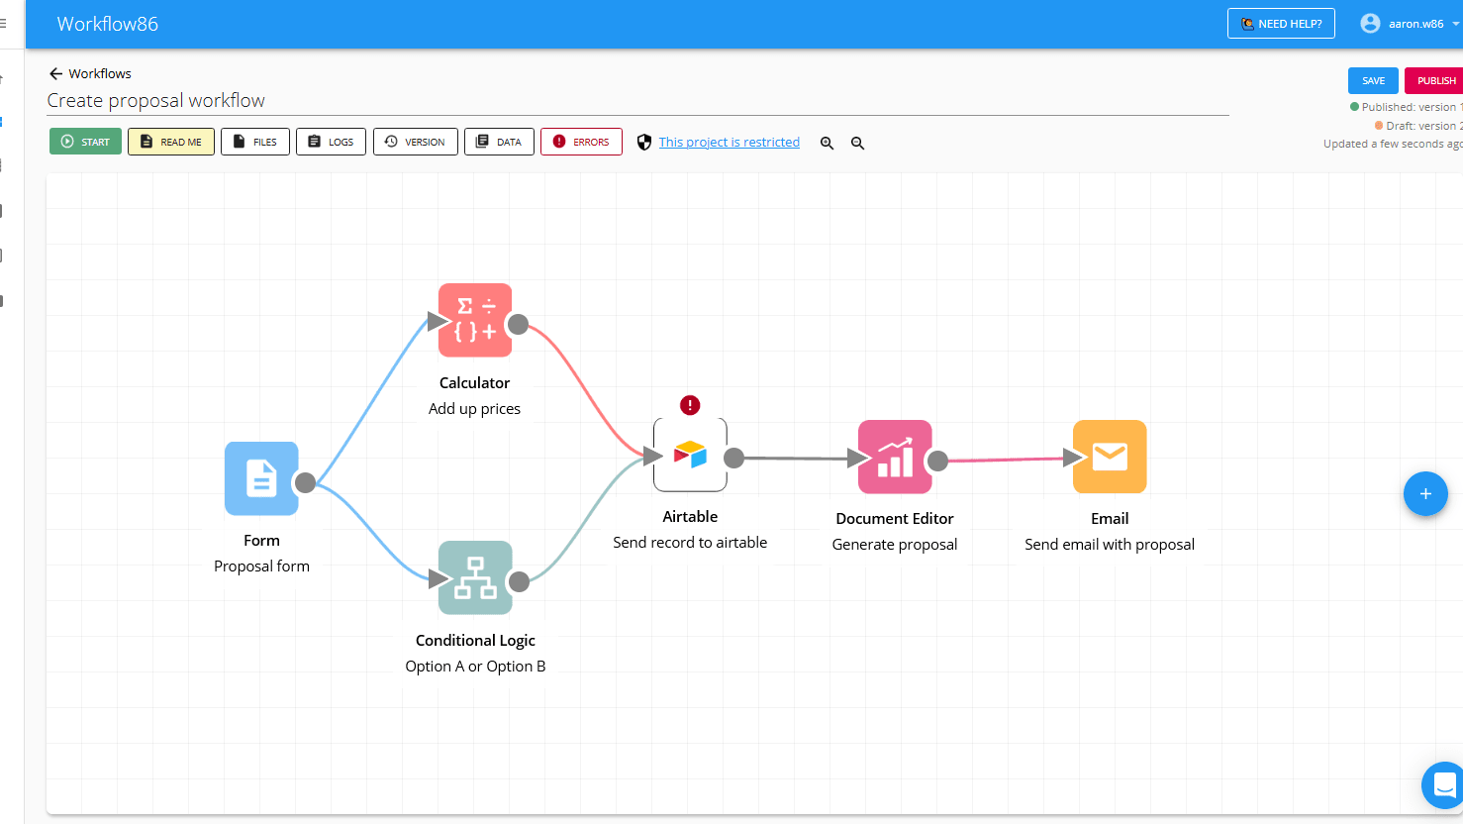Click the NEED HELP? button

[1281, 23]
